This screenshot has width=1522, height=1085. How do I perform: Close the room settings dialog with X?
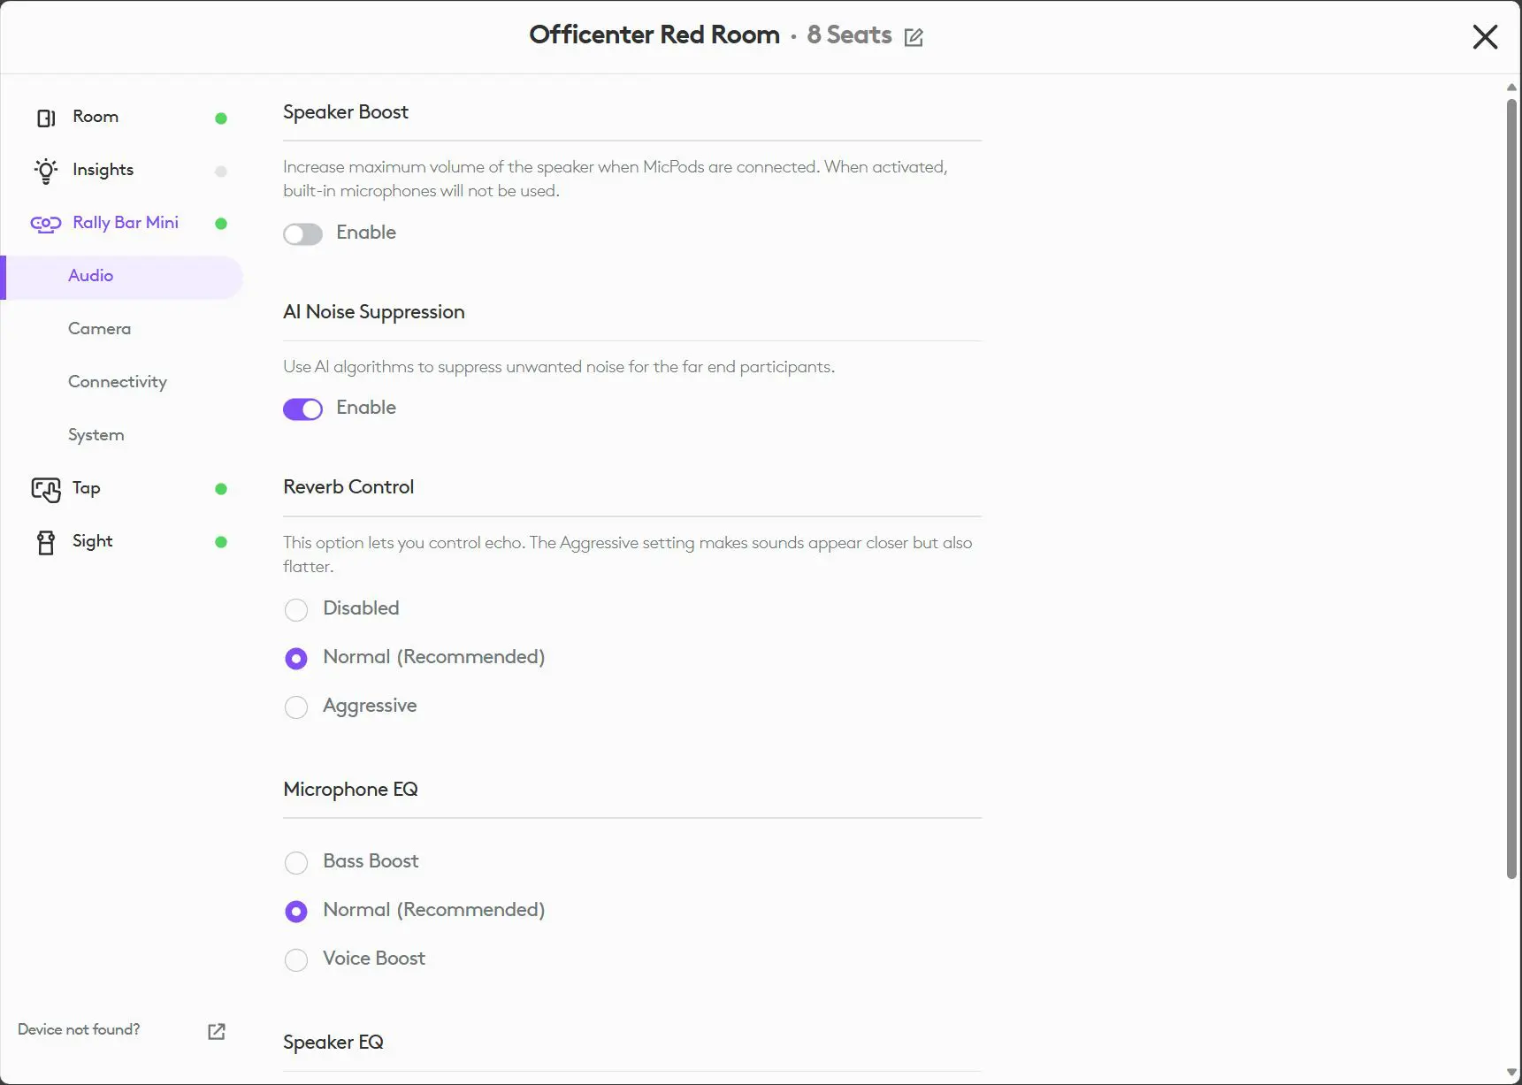click(1485, 37)
